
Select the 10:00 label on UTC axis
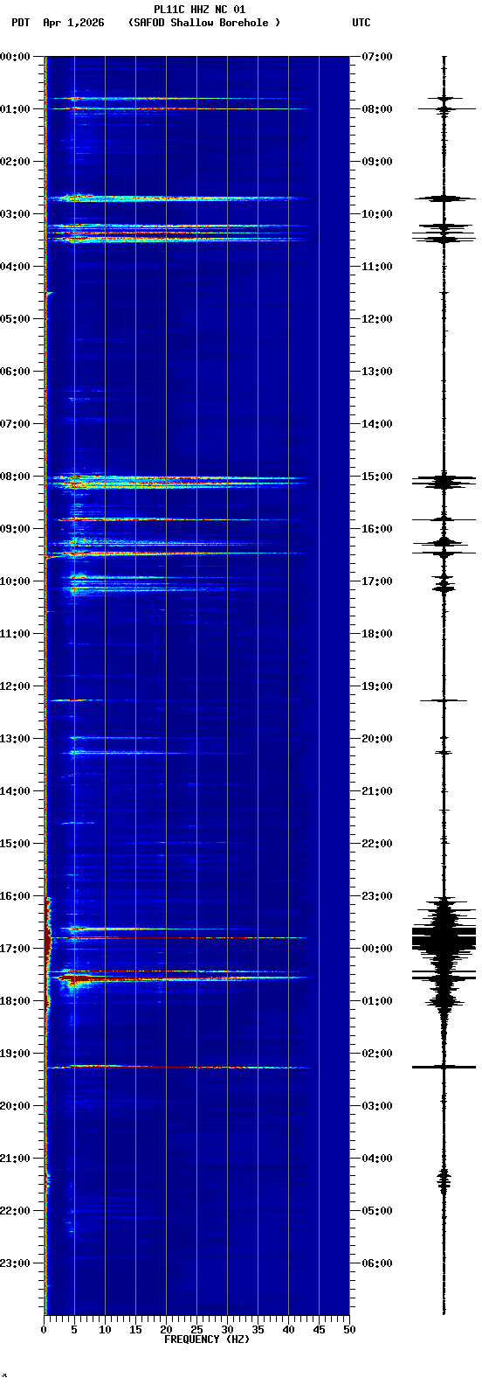pyautogui.click(x=377, y=214)
